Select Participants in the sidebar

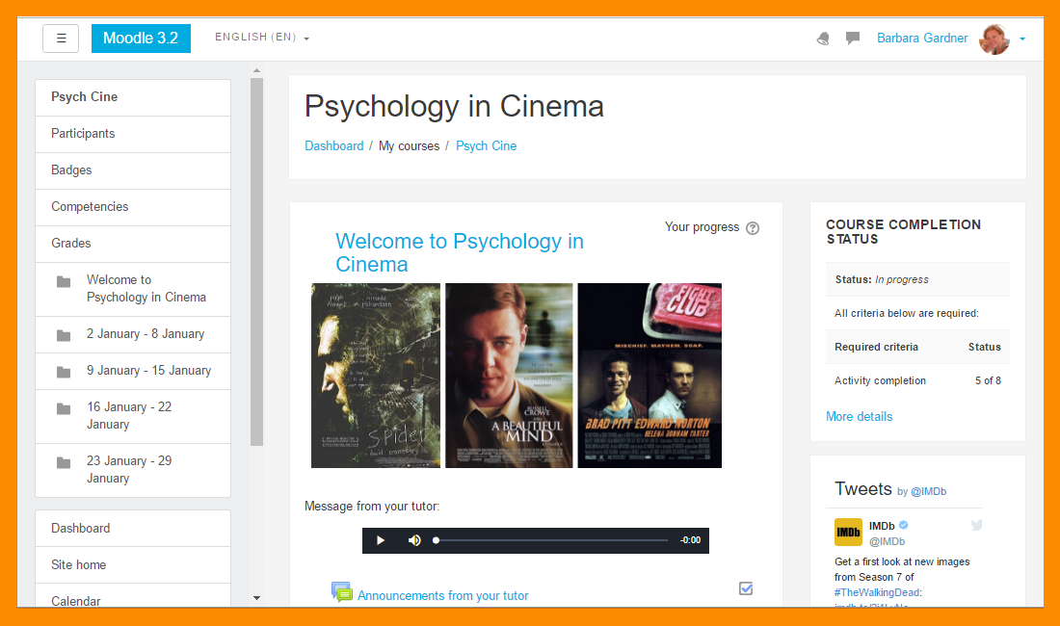pos(83,134)
